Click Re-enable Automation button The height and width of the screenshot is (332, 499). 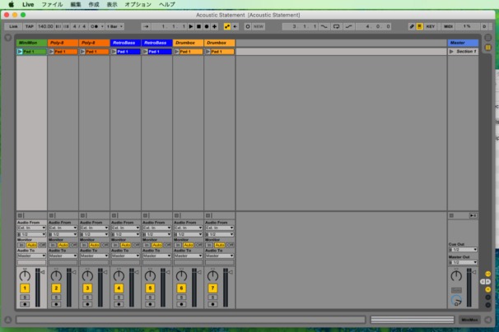(x=236, y=26)
